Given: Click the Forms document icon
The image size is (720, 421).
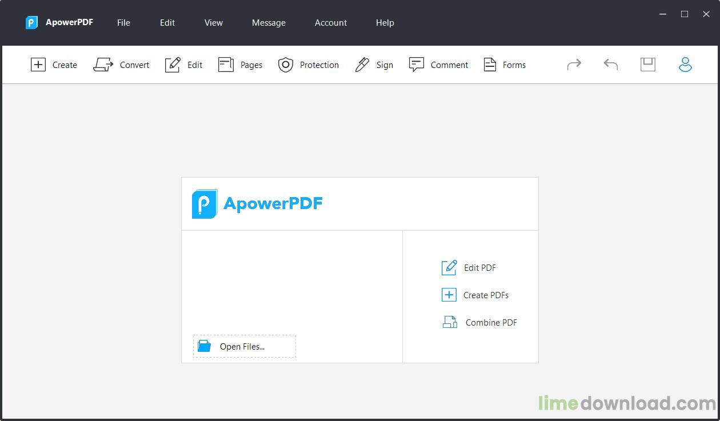Looking at the screenshot, I should 490,65.
